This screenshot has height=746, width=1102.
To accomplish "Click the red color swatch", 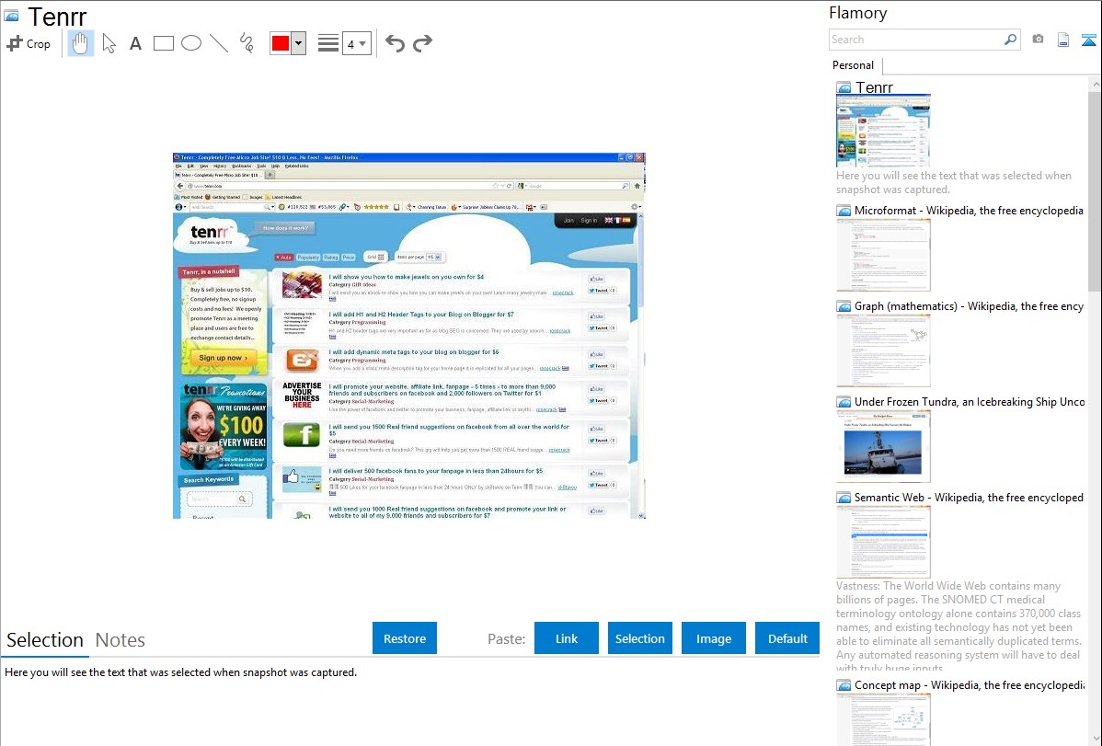I will tap(281, 43).
